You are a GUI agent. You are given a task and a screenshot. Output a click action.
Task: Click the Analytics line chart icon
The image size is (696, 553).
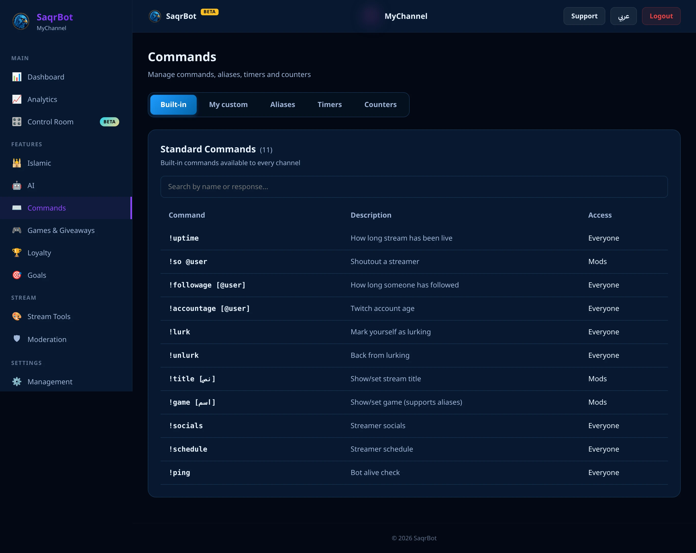[x=17, y=99]
